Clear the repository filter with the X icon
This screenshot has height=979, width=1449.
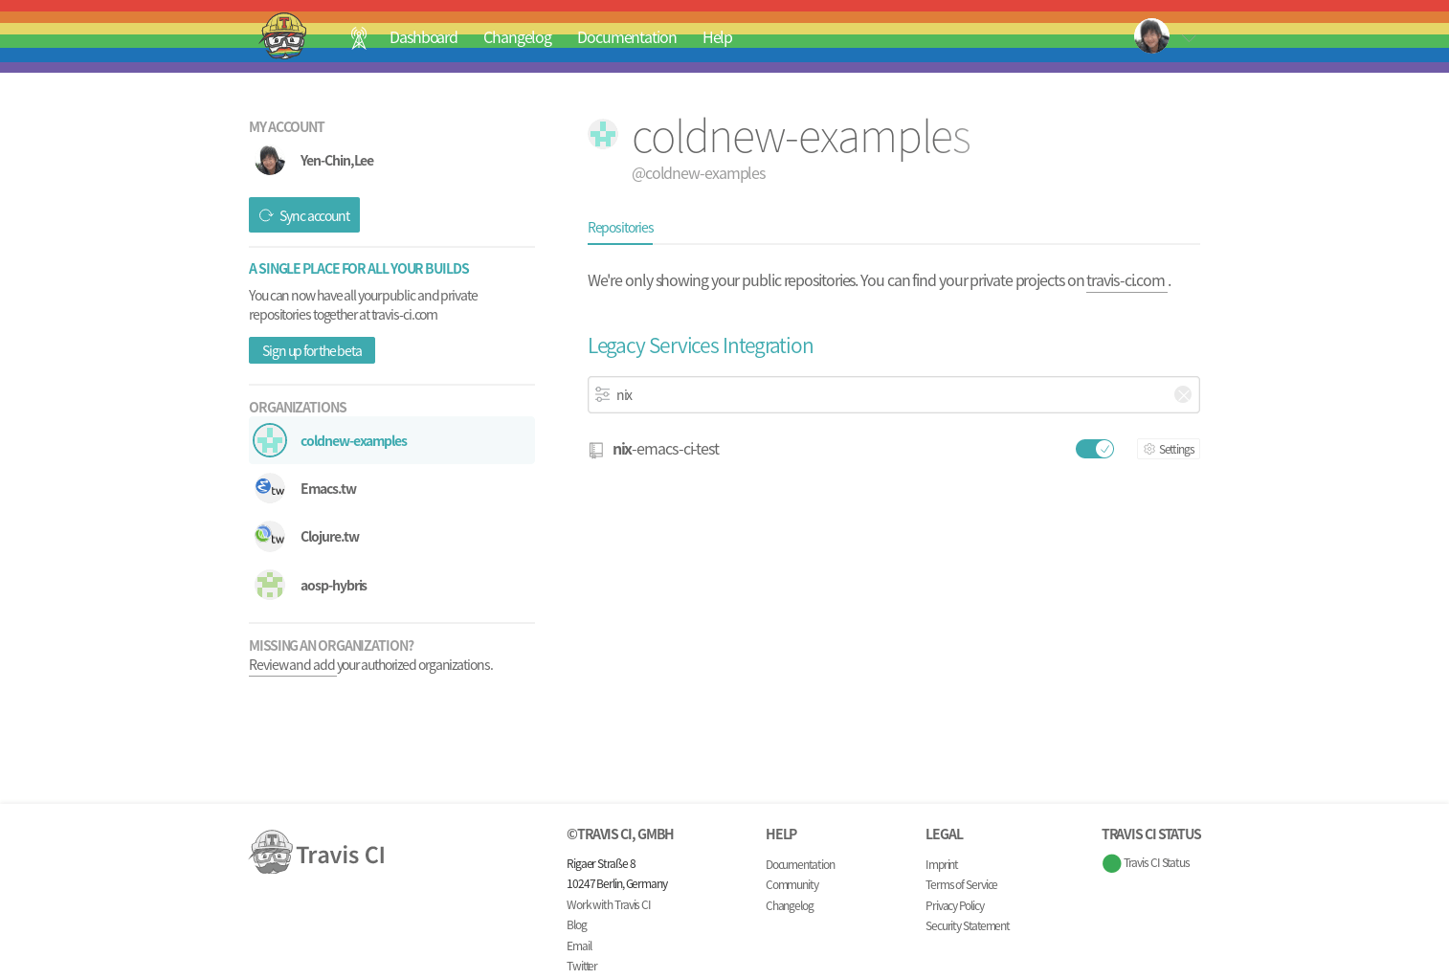(x=1183, y=394)
